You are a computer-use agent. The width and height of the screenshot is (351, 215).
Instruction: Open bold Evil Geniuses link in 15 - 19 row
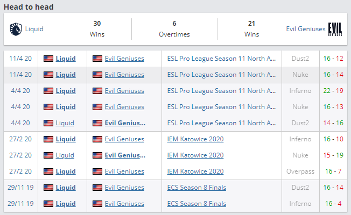point(125,155)
